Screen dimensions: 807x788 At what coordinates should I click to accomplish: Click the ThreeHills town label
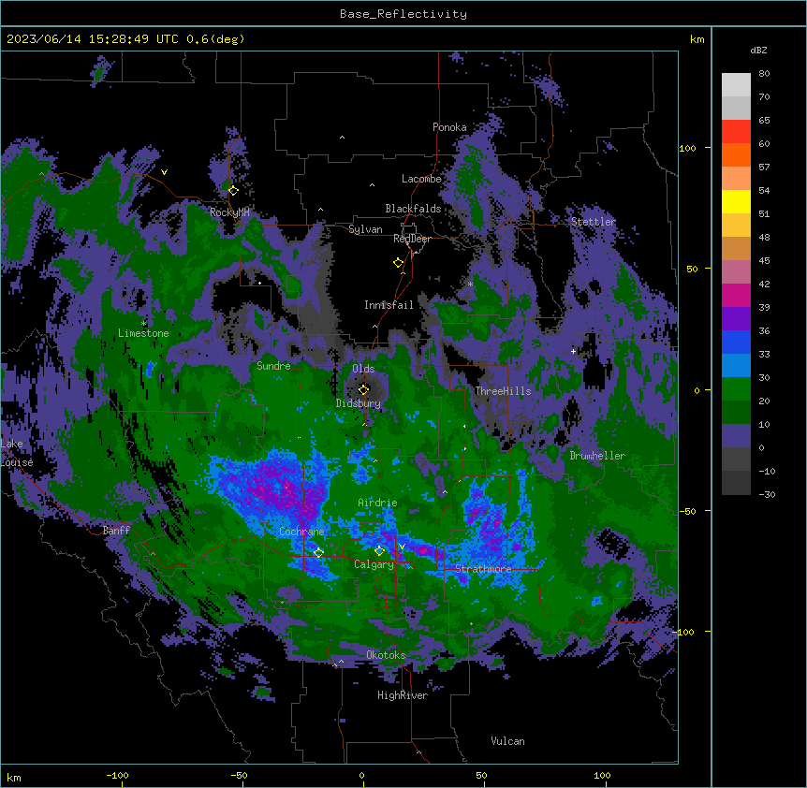(x=503, y=391)
